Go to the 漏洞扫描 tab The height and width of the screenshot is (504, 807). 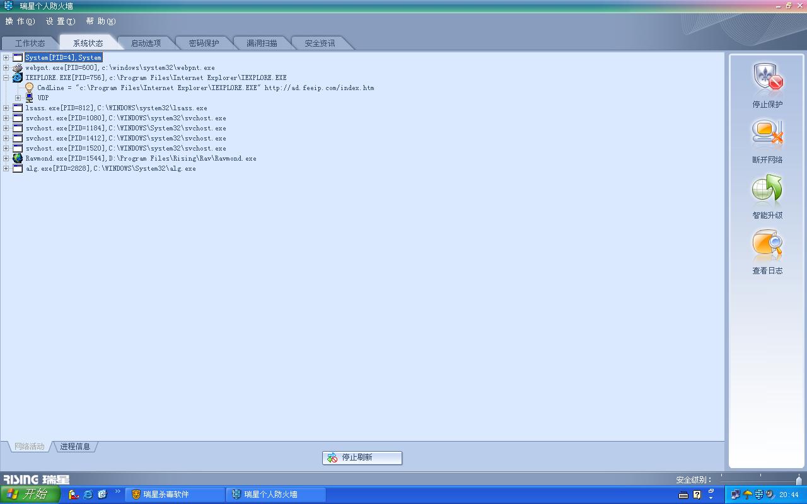pos(262,43)
